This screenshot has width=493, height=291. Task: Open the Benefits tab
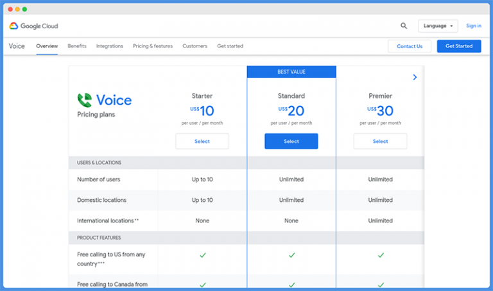[x=77, y=46]
